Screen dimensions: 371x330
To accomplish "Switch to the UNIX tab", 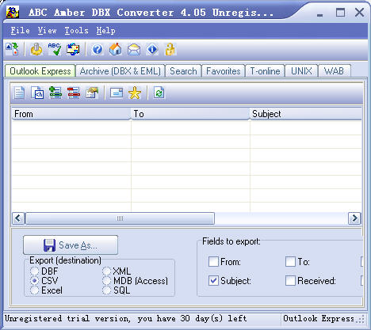I will point(301,71).
